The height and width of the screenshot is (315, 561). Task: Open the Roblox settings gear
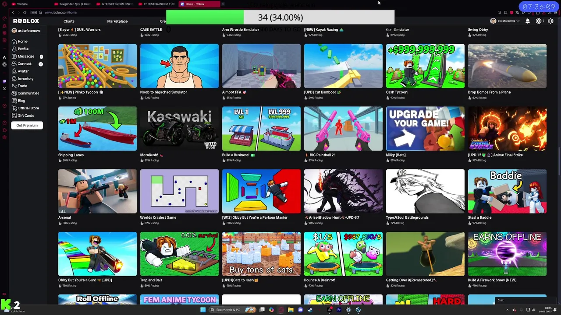click(551, 21)
